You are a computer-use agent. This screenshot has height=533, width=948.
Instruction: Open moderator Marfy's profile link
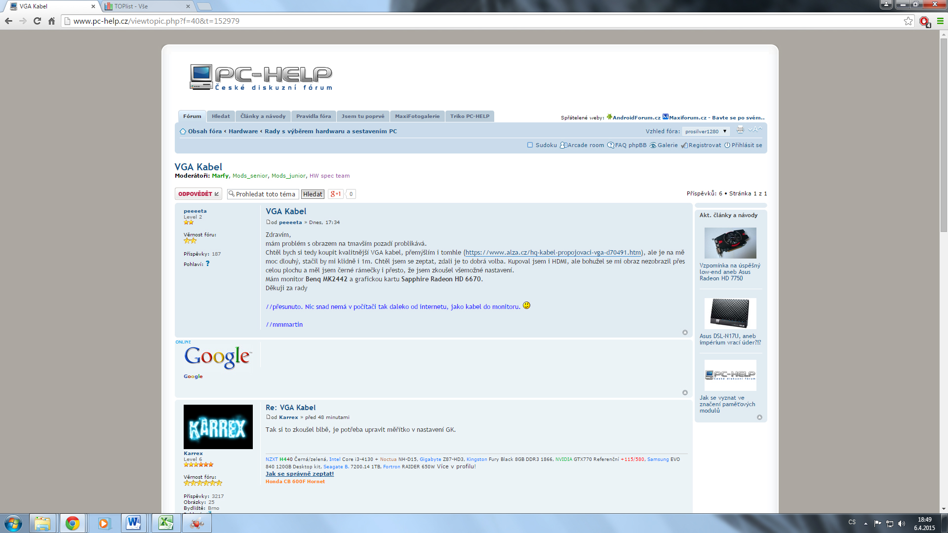coord(220,176)
